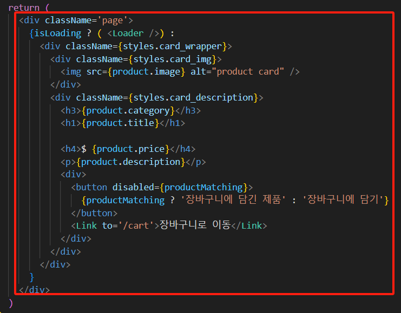401x313 pixels.
Task: Click the 'product.description' paragraph expression
Action: pos(130,162)
